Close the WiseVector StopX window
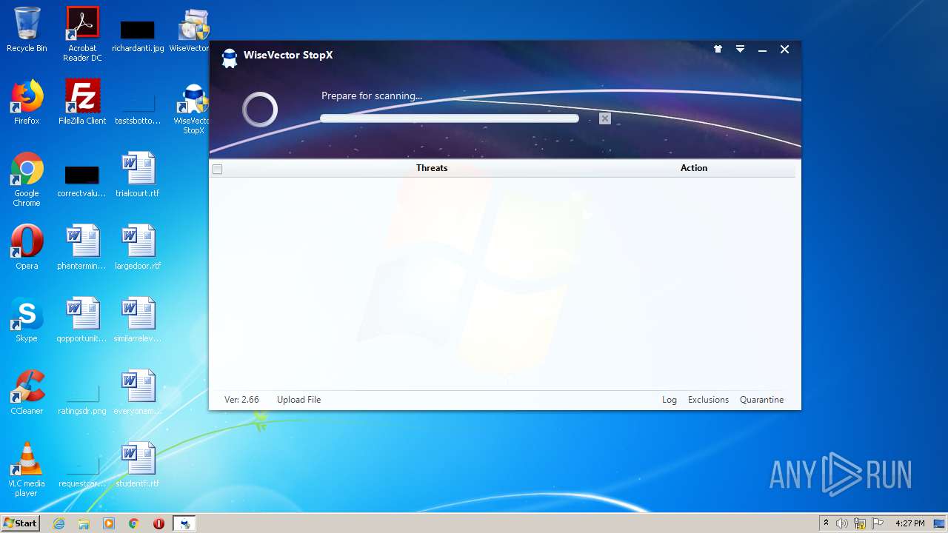This screenshot has height=533, width=948. pos(784,49)
